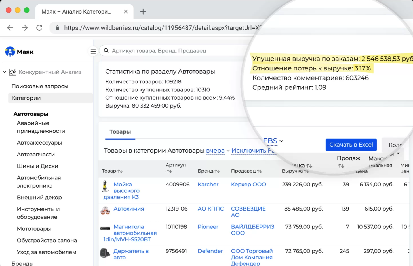Open Обустройство салона subcategory
The width and height of the screenshot is (413, 266).
[47, 240]
